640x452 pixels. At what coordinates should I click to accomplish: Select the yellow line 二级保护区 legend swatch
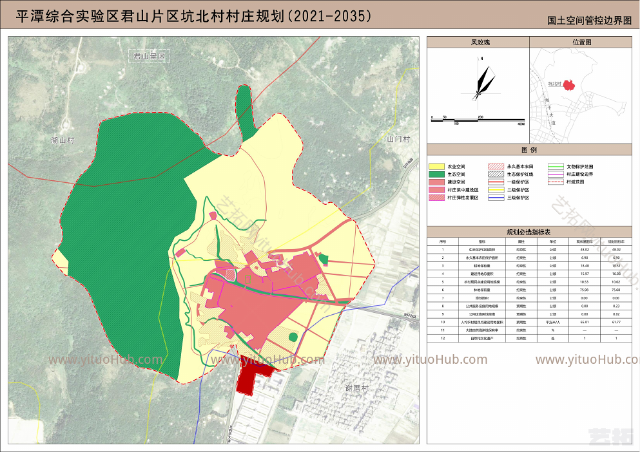pyautogui.click(x=496, y=190)
